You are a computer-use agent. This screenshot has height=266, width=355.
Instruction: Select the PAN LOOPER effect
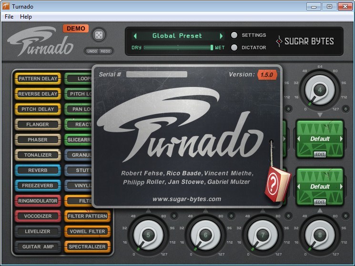[78, 109]
